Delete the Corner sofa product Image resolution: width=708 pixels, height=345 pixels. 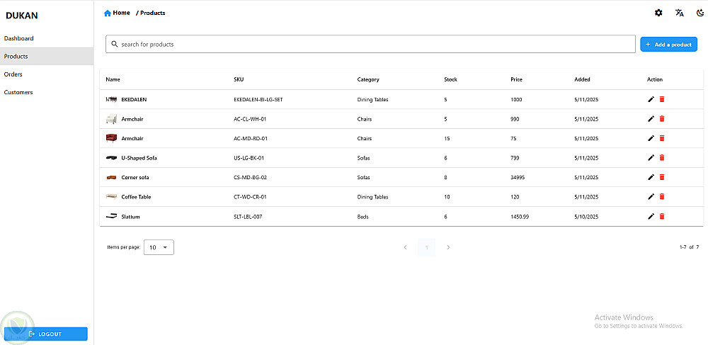662,177
